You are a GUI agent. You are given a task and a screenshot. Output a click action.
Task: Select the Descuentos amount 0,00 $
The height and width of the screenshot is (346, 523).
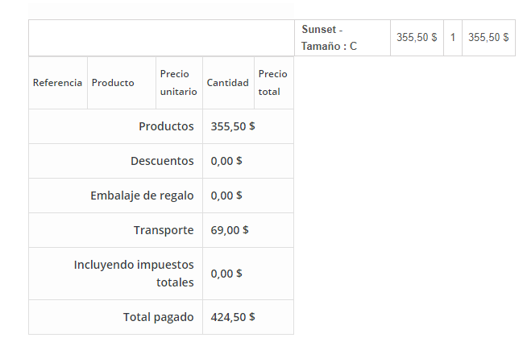[226, 161]
